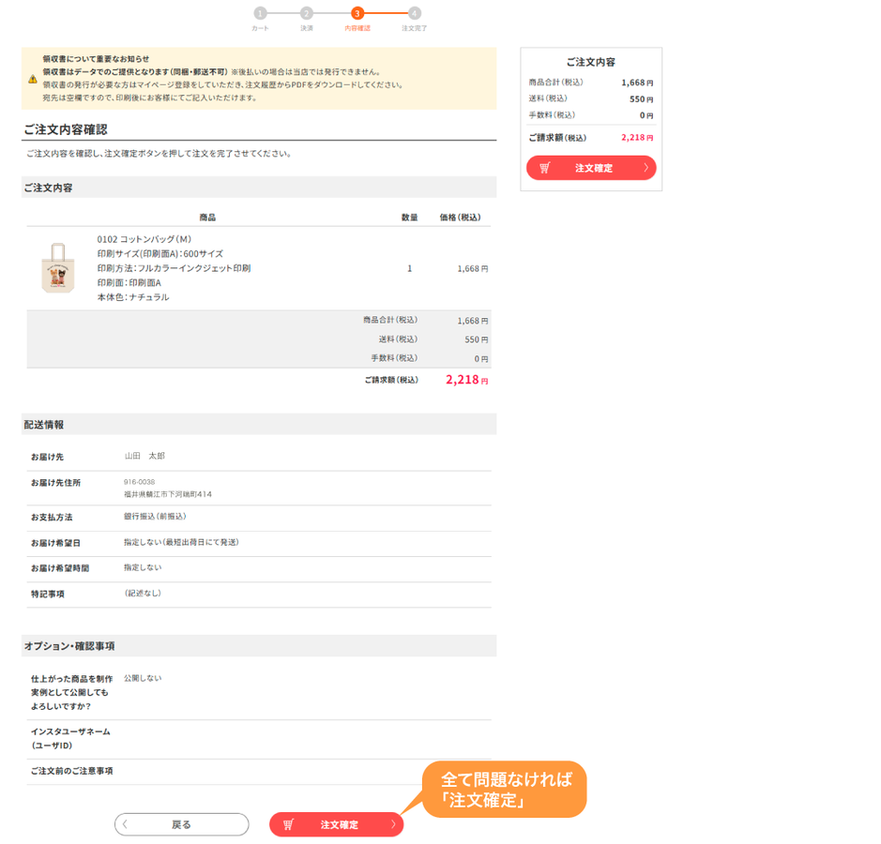Click cart icon in sidebar 注文確定 button

point(544,169)
